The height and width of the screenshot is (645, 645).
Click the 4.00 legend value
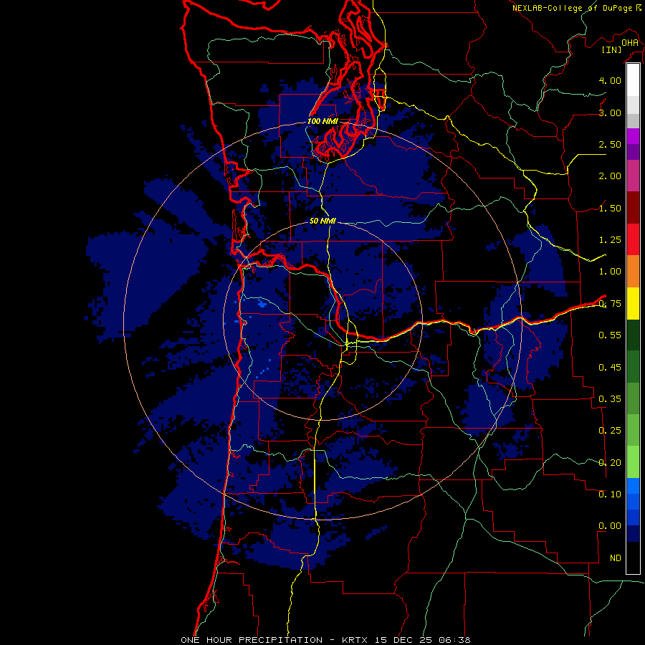[610, 80]
